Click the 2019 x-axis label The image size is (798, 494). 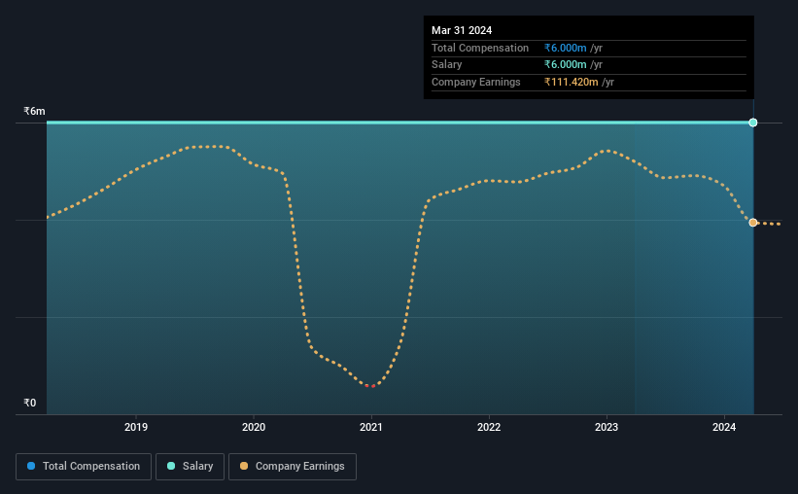tap(136, 427)
